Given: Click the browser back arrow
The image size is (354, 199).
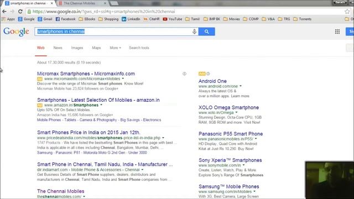Looking at the screenshot, I should 4,12.
